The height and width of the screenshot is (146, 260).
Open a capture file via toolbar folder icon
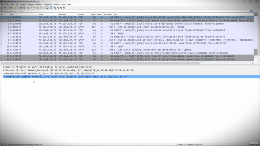coord(15,8)
